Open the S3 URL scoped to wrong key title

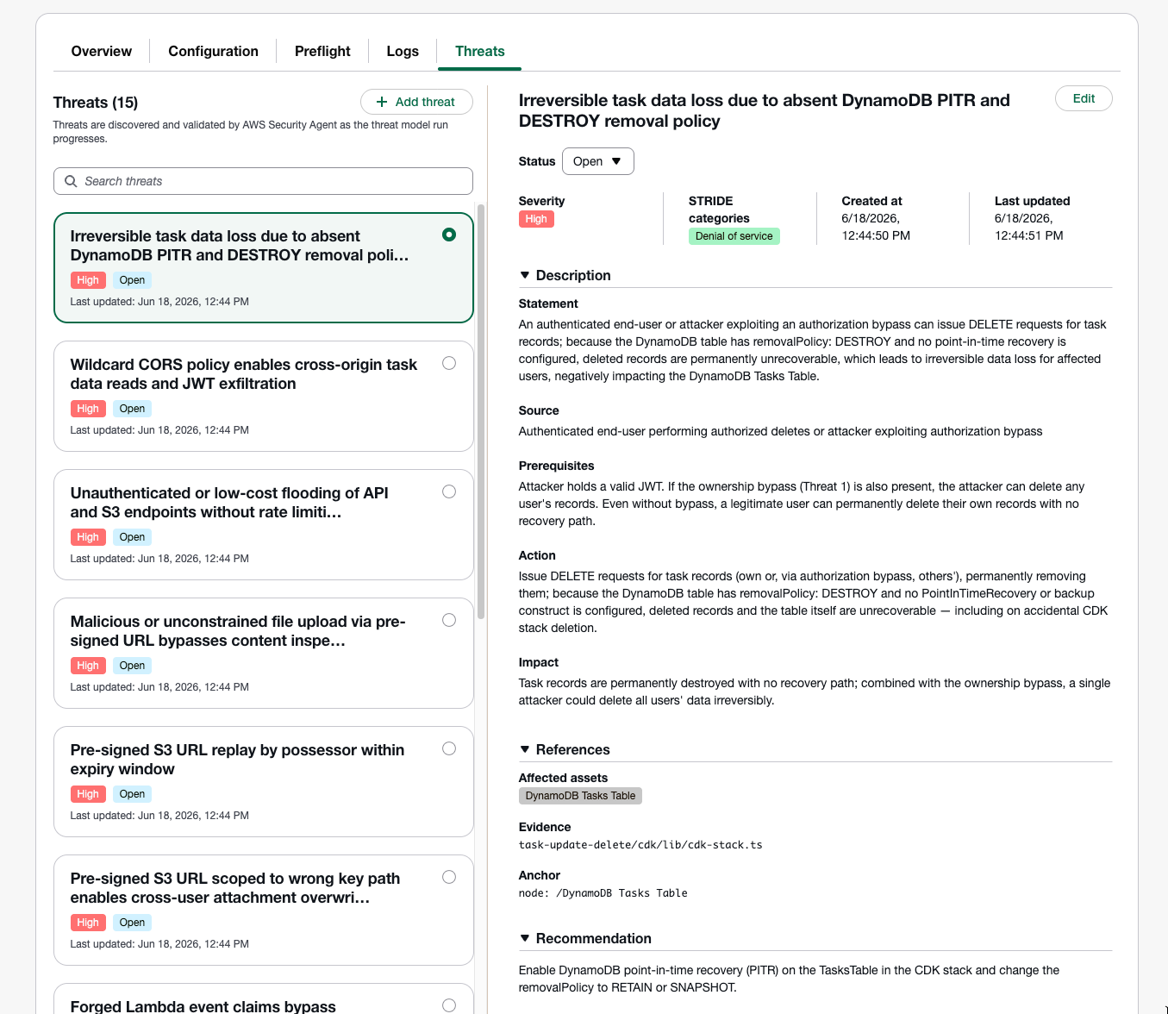(x=235, y=888)
